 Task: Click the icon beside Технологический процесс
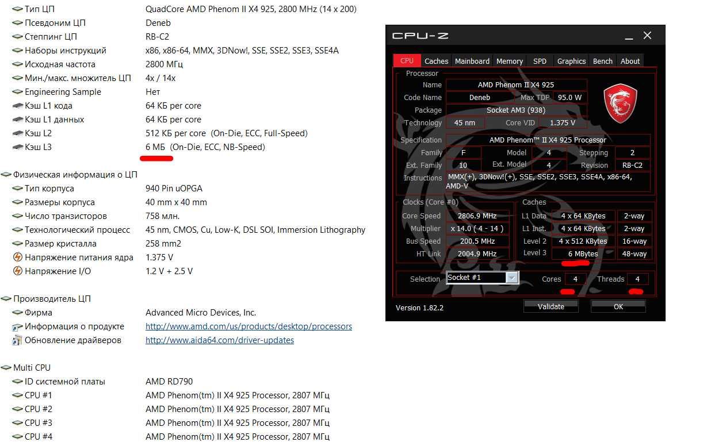[17, 230]
